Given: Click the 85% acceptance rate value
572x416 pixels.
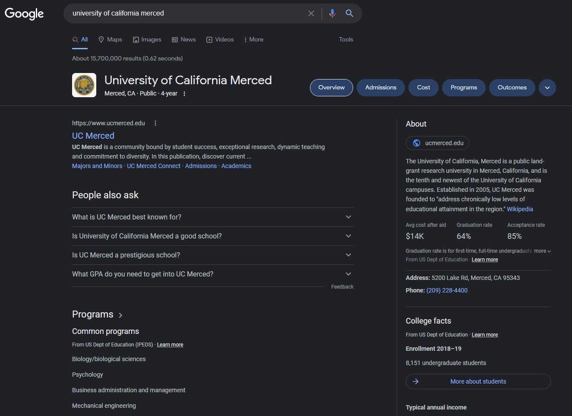Looking at the screenshot, I should point(515,236).
